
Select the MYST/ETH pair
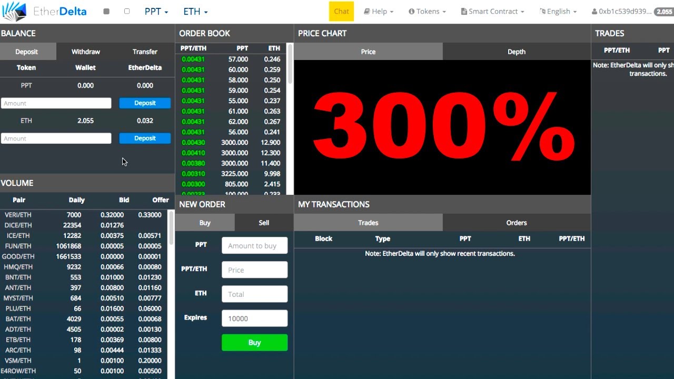pos(84,298)
